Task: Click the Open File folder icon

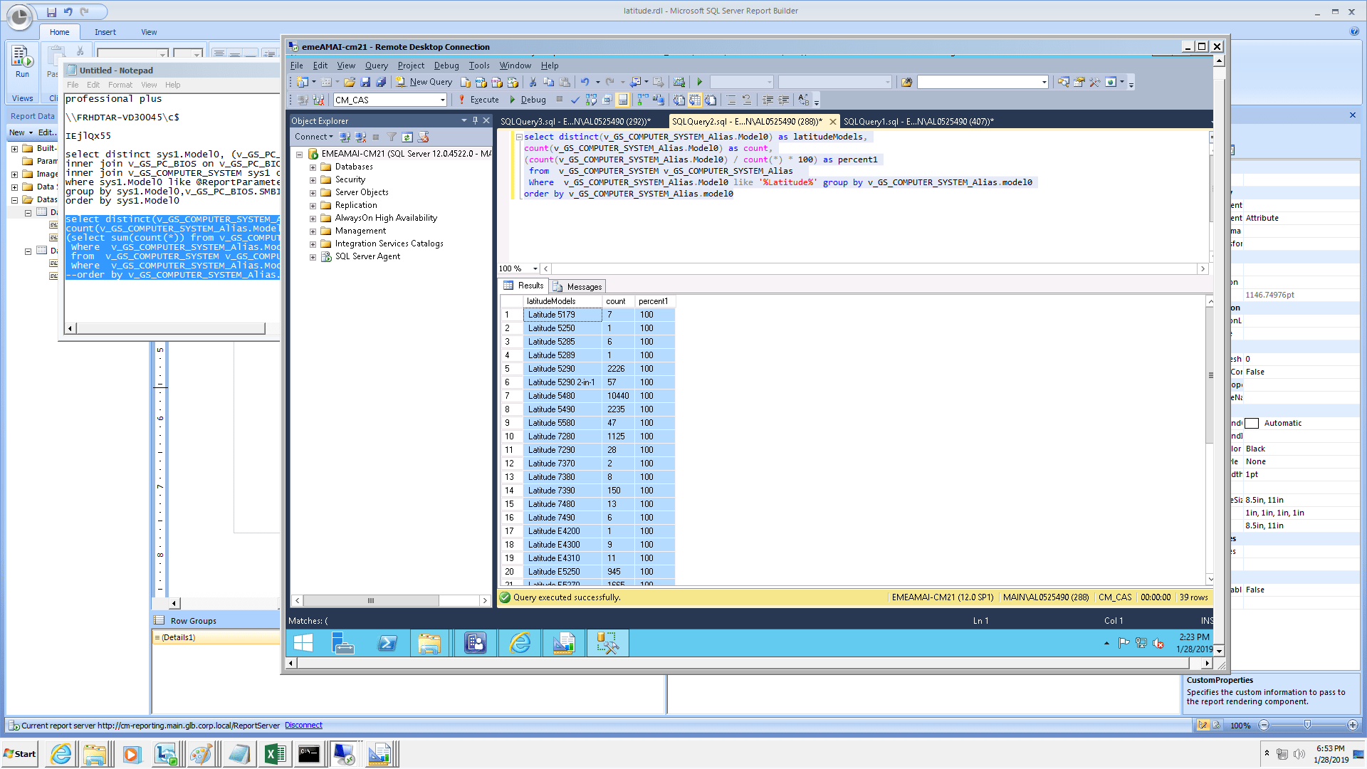Action: point(349,82)
